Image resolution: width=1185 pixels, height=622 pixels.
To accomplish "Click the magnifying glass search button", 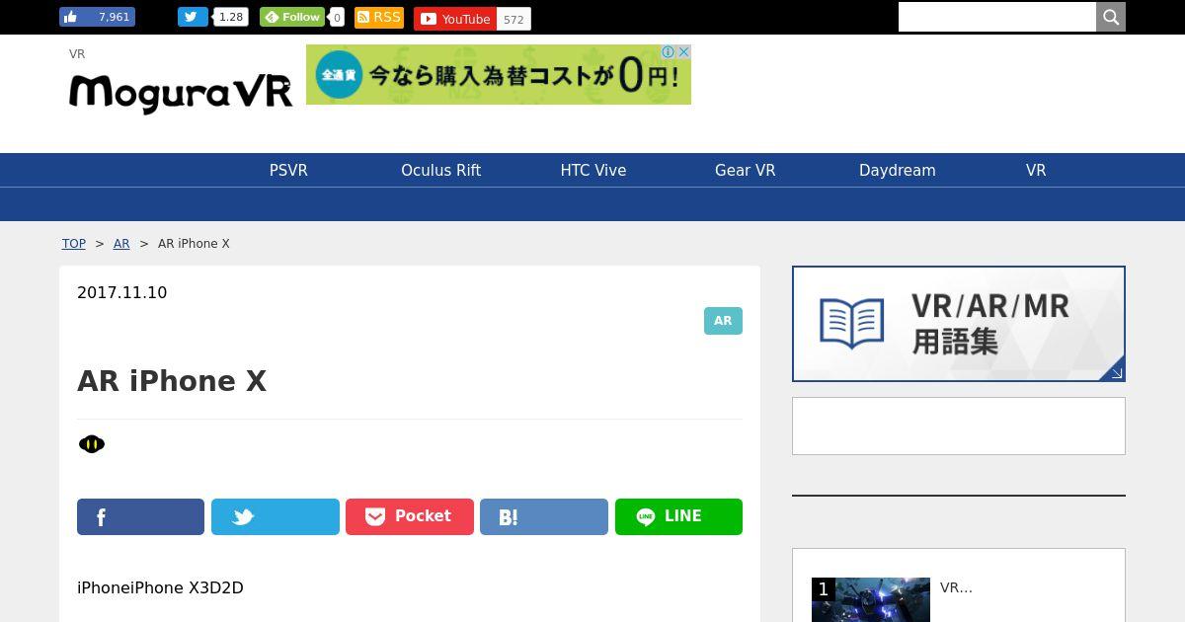I will pyautogui.click(x=1111, y=17).
